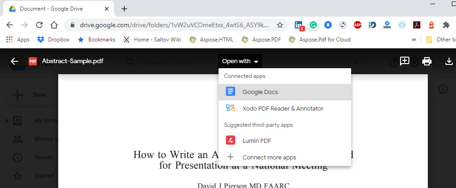Open with Google Docs

tap(285, 92)
